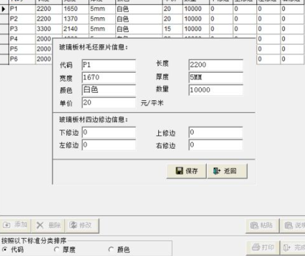Click the 2000 cell in row P6

[x=44, y=59]
